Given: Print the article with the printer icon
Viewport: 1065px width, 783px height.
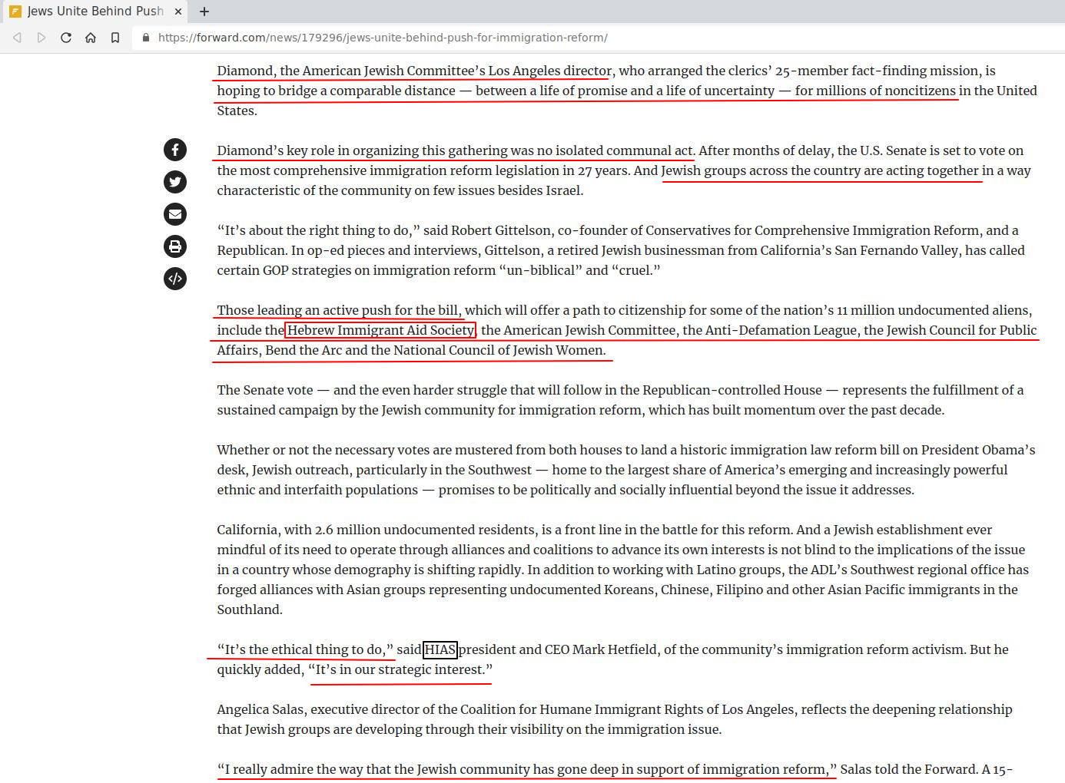Looking at the screenshot, I should click(175, 246).
